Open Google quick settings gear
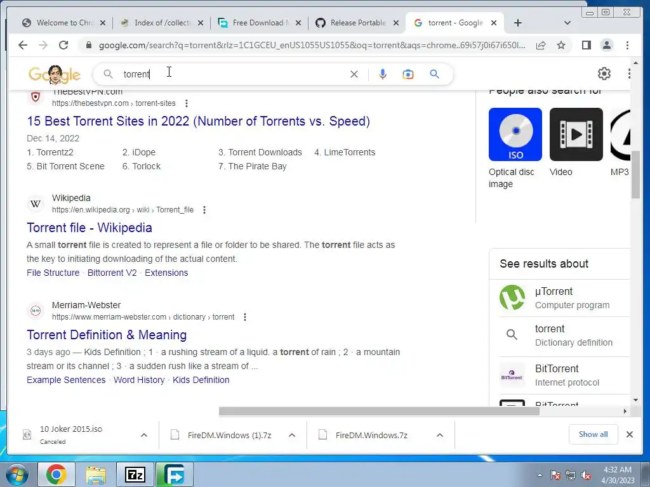This screenshot has width=650, height=487. (604, 74)
